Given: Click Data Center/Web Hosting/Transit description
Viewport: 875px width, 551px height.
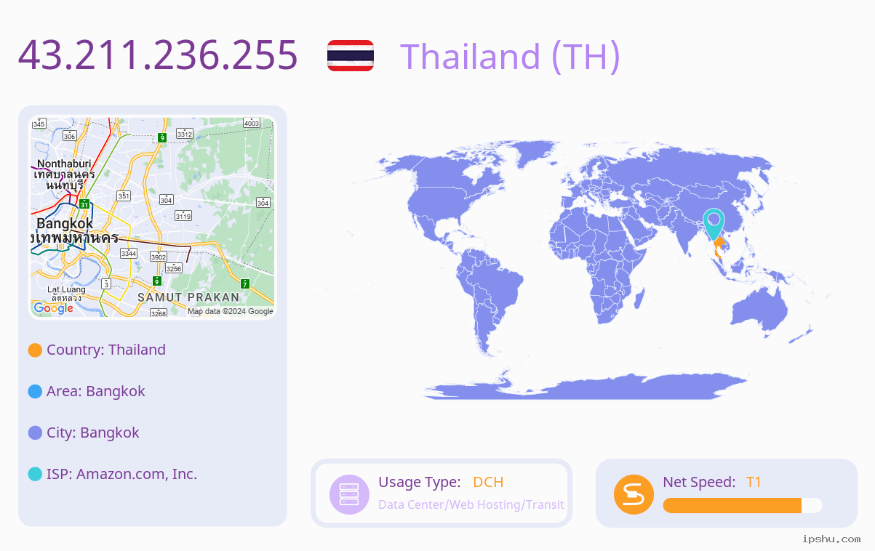Looking at the screenshot, I should (471, 504).
